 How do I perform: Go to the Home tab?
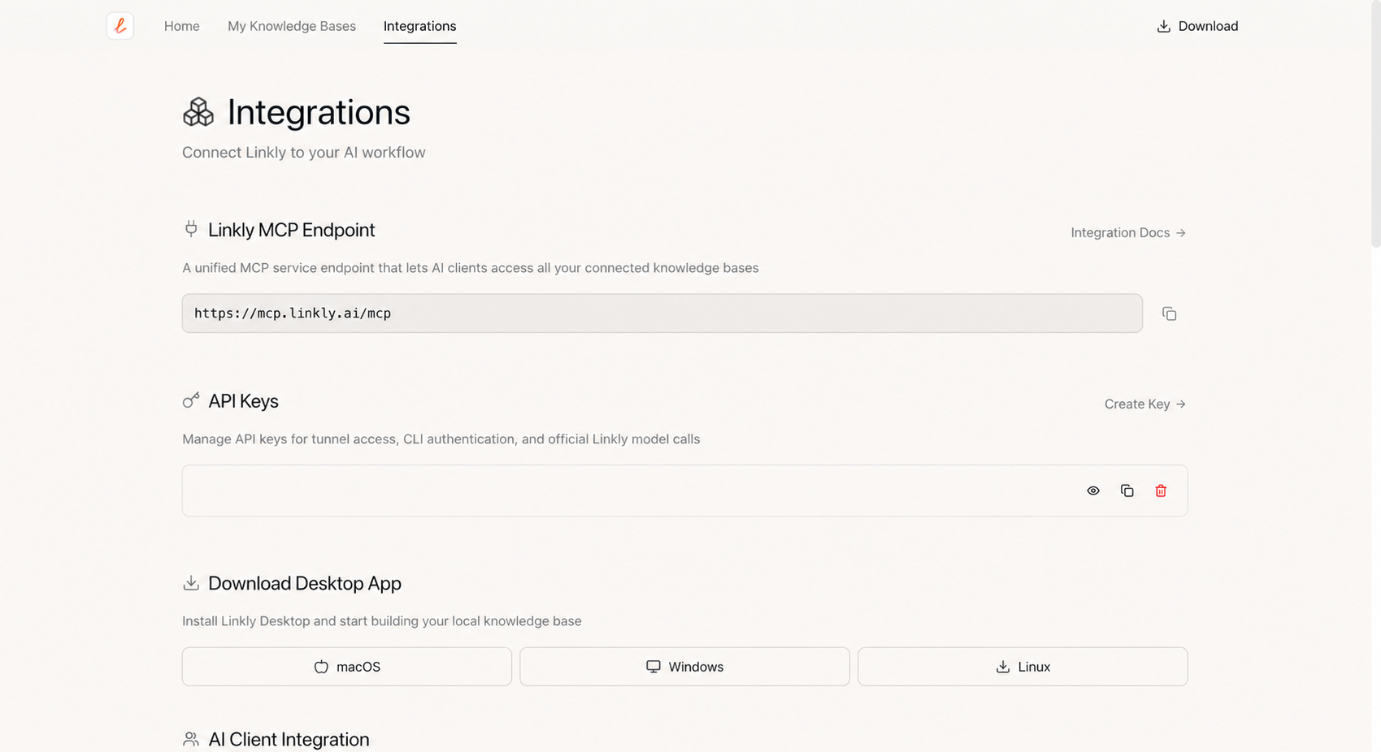(182, 26)
